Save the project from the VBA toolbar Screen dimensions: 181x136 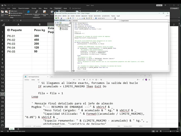pyautogui.click(x=61, y=18)
